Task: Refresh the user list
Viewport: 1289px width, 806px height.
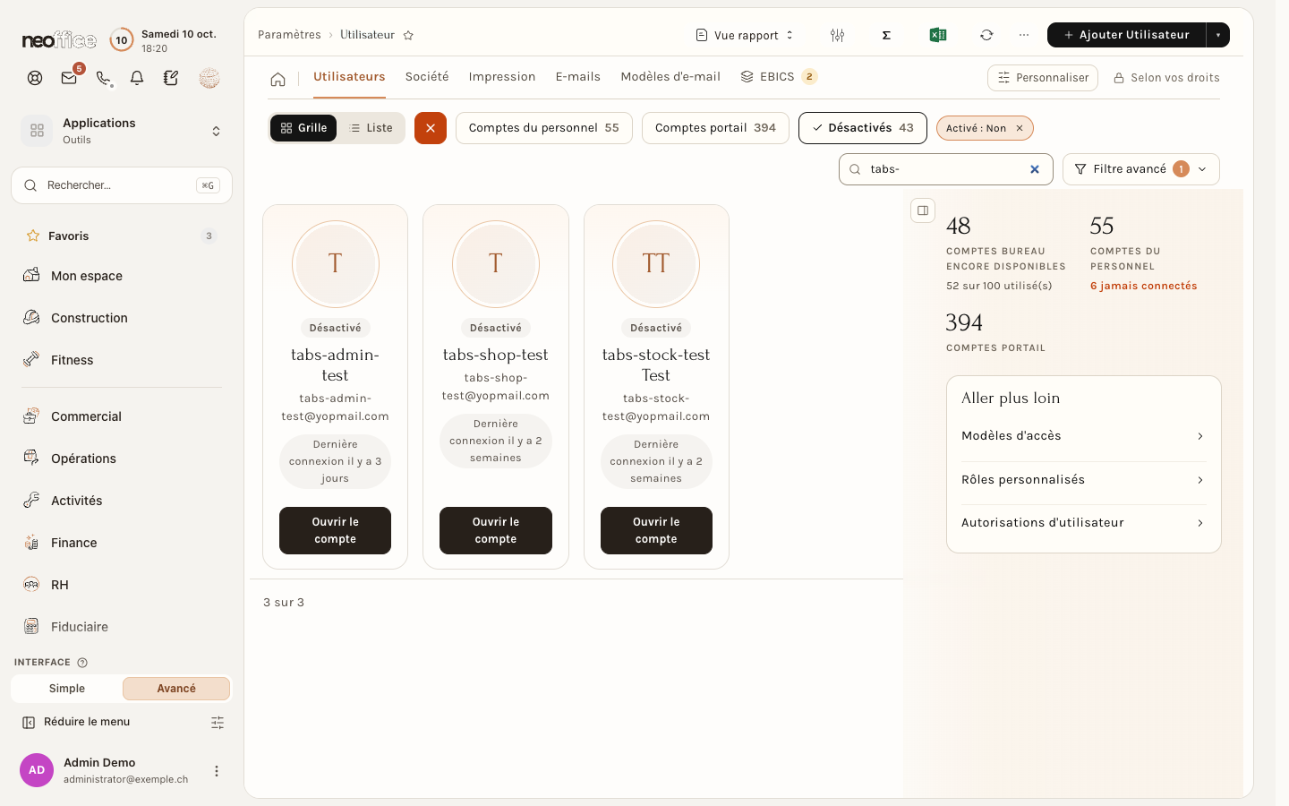Action: pyautogui.click(x=986, y=35)
